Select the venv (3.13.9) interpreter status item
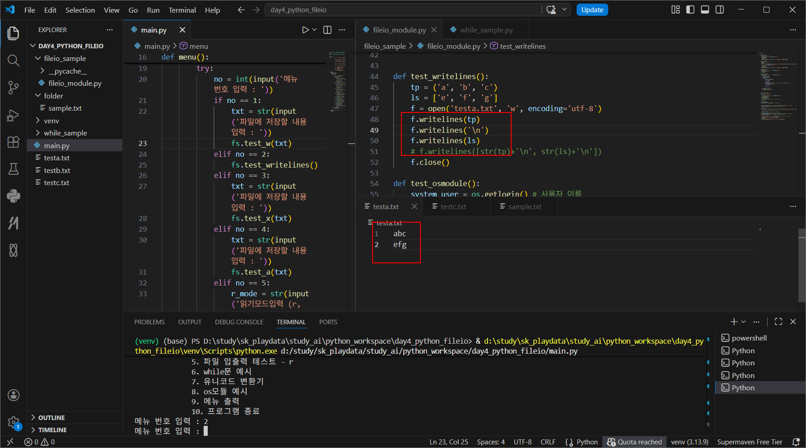Viewport: 806px width, 448px height. (x=690, y=442)
